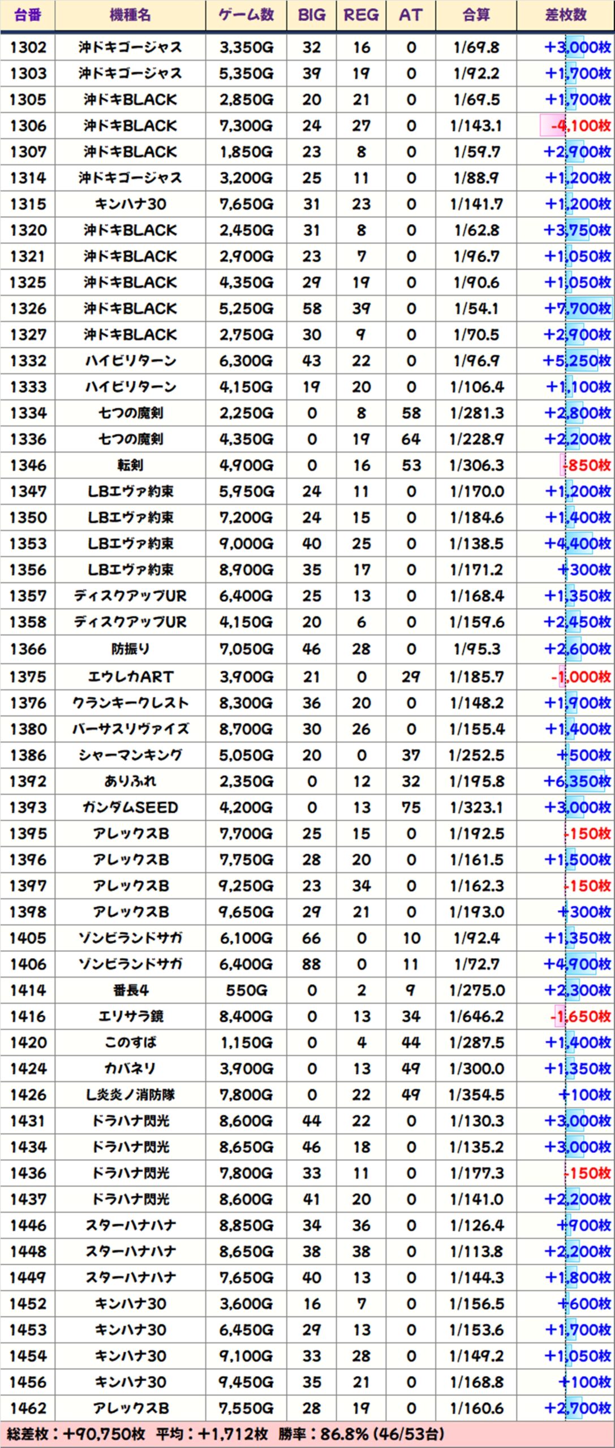Viewport: 615px width, 1448px height.
Task: Click 防振り machine name cell
Action: (x=130, y=649)
